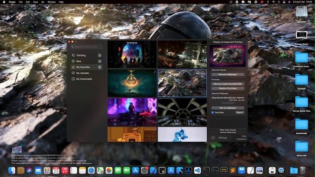315x177 pixels.
Task: Open FaceTime from the Dock
Action: (x=126, y=171)
